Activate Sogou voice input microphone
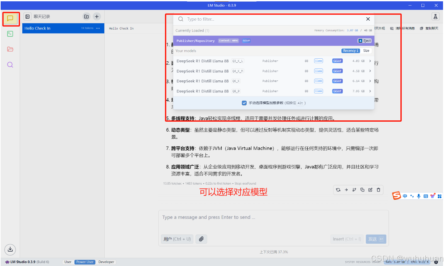 pos(419,196)
